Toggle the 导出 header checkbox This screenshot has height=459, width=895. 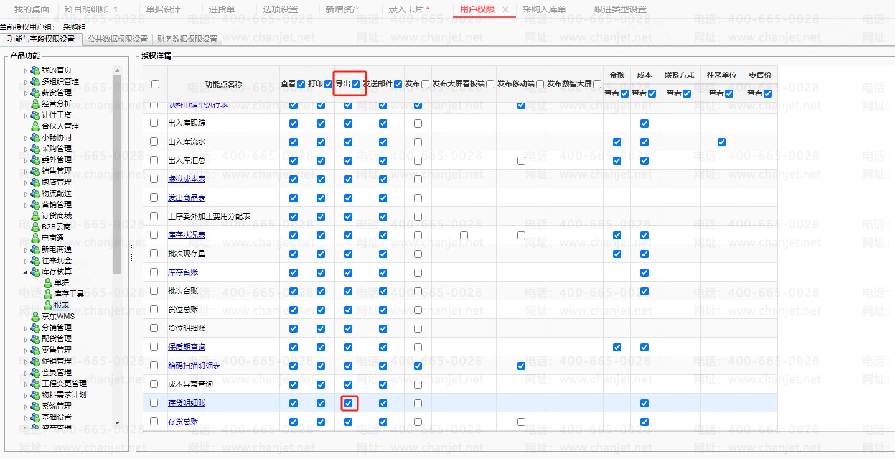click(355, 85)
